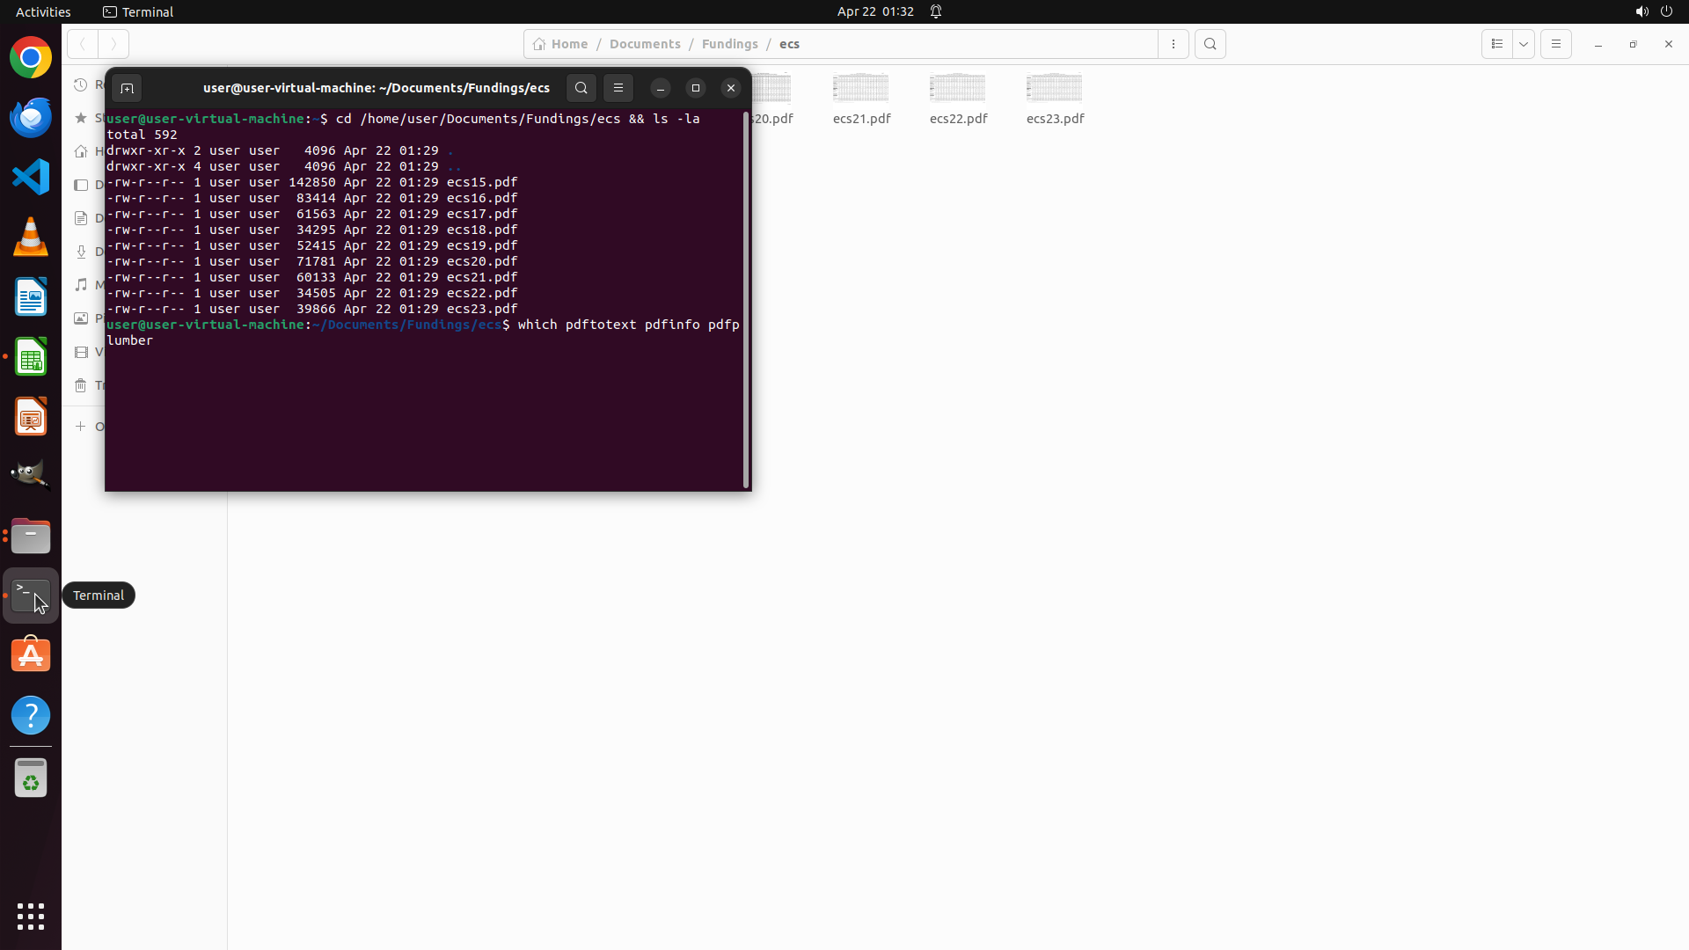Viewport: 1689px width, 950px height.
Task: Click Terminal app menu in top bar
Action: [138, 11]
